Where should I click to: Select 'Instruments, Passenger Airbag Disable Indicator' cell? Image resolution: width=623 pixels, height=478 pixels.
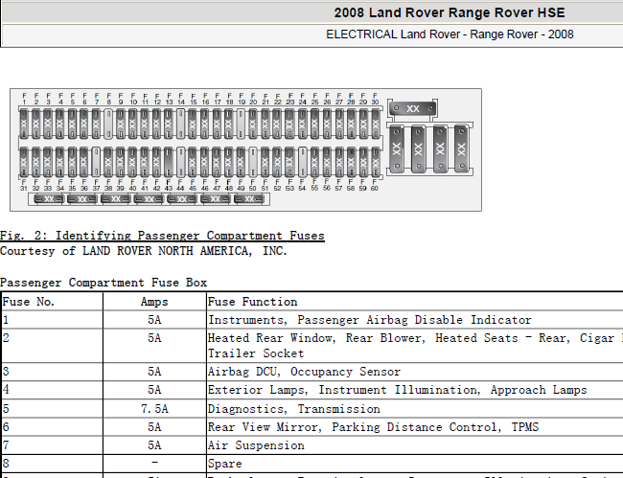click(415, 320)
